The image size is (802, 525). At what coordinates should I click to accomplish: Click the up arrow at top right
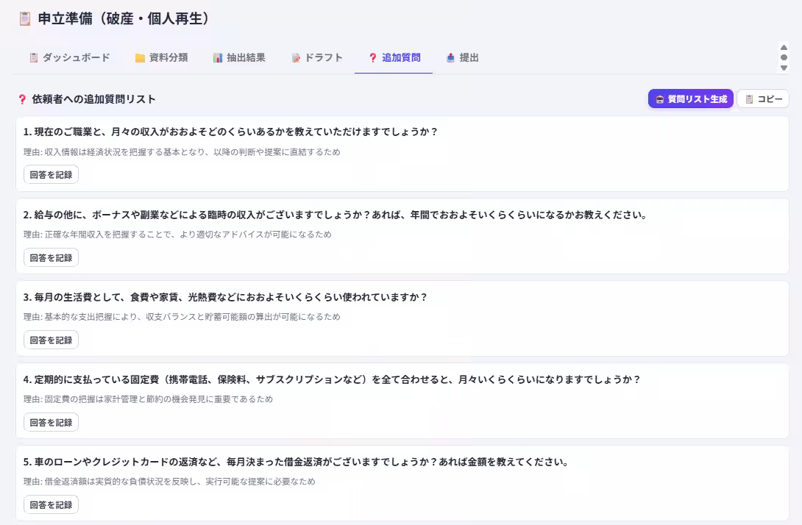[784, 49]
